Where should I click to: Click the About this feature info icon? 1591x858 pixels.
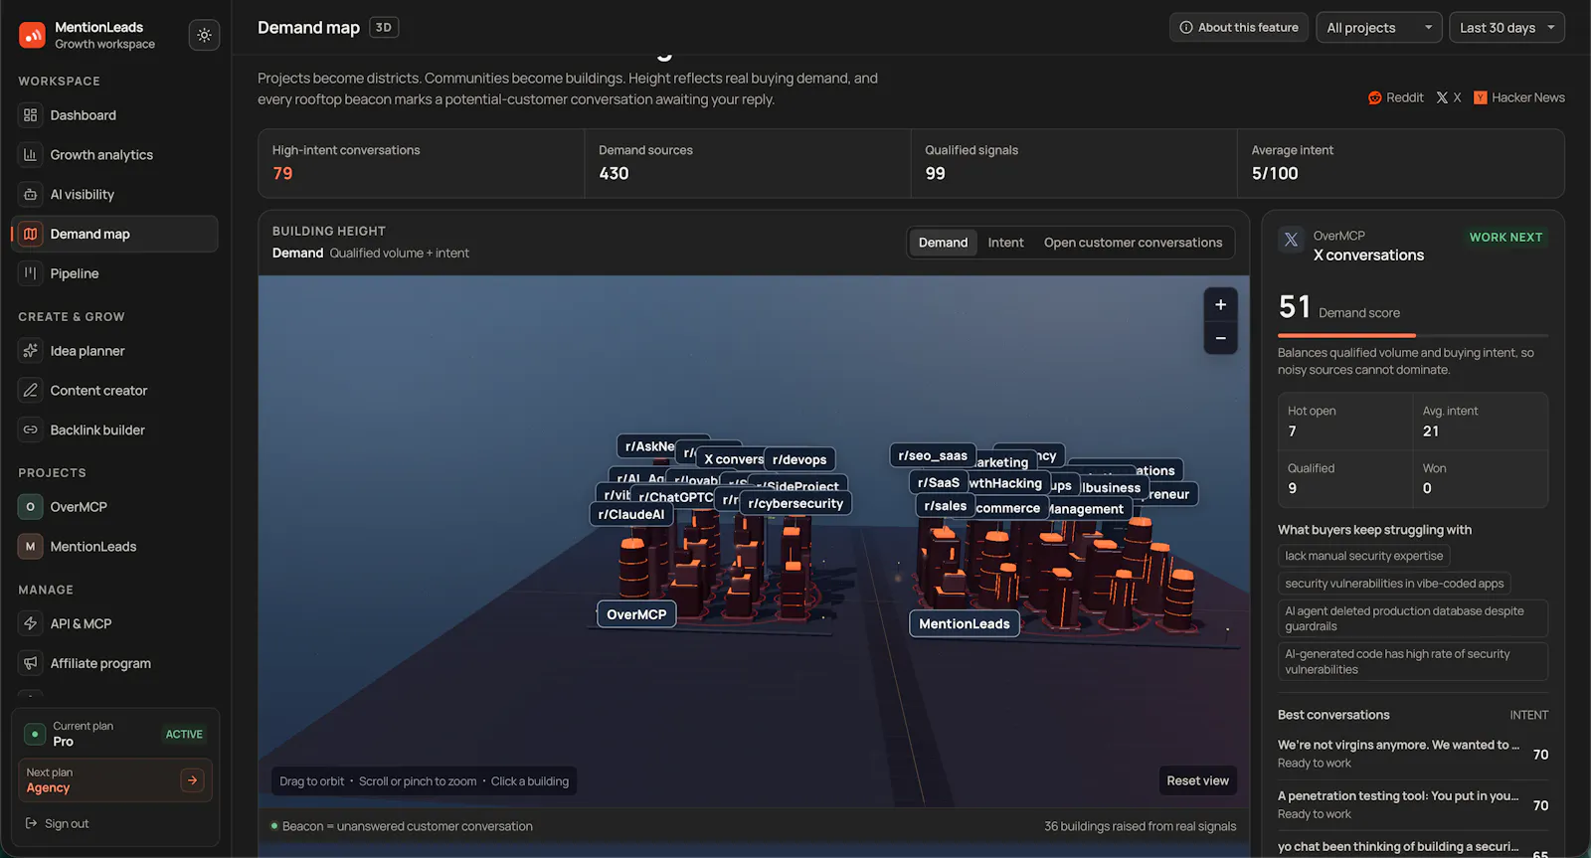(x=1186, y=28)
